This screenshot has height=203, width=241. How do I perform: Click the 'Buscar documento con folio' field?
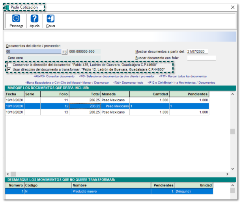[201, 58]
